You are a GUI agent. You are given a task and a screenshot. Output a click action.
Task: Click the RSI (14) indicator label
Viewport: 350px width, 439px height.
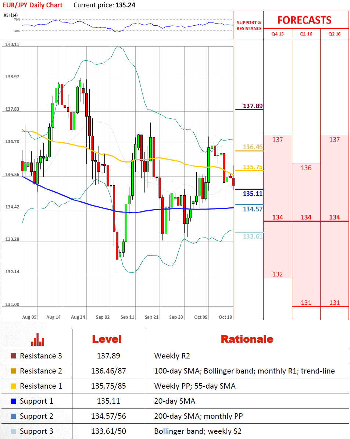11,15
